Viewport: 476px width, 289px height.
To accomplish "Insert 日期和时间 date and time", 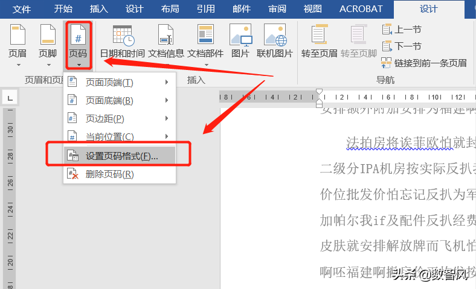I will click(123, 42).
